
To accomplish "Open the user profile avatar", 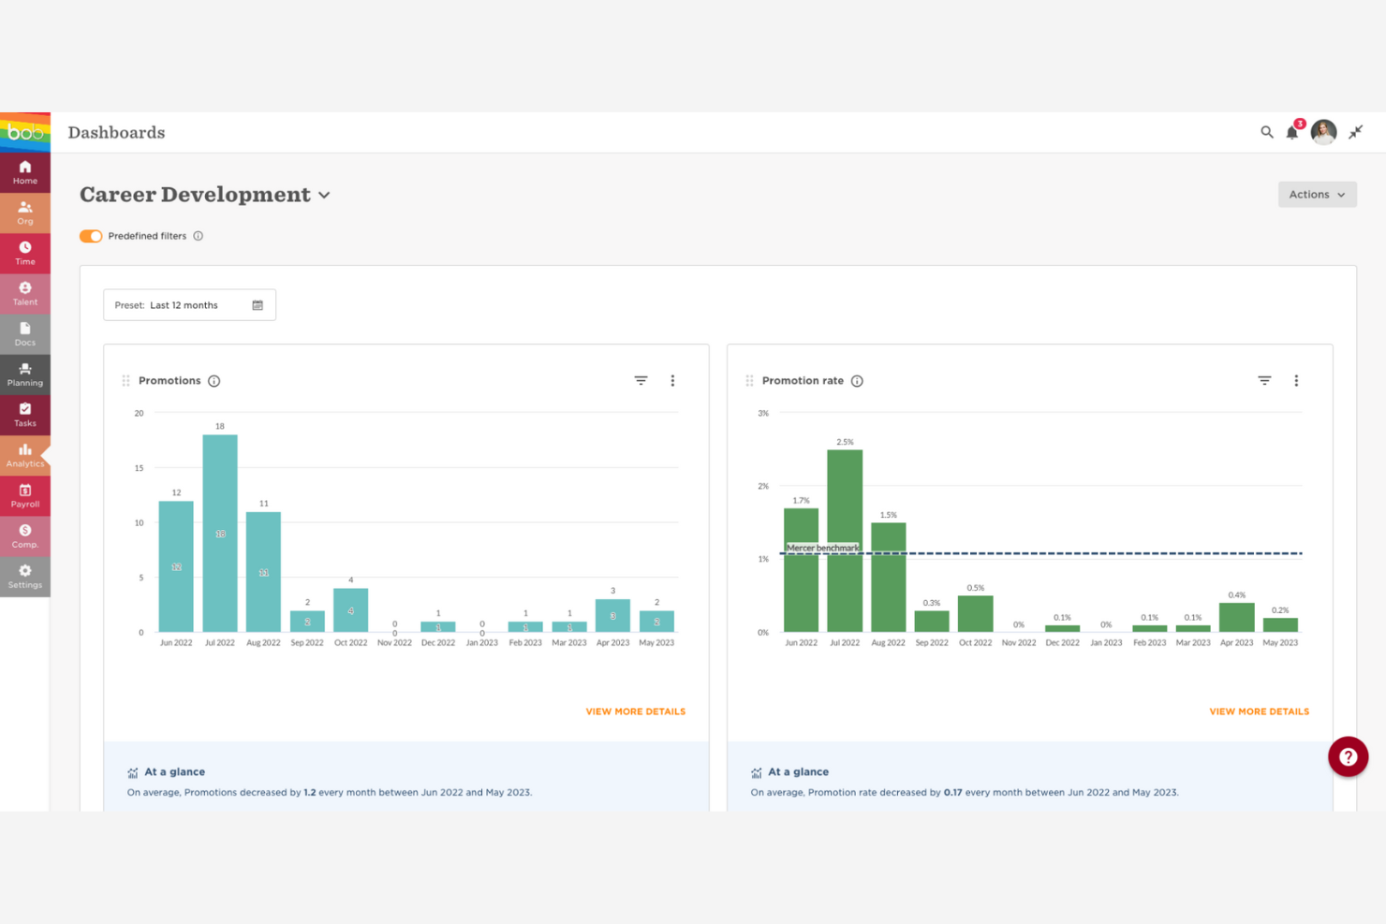I will (1323, 132).
